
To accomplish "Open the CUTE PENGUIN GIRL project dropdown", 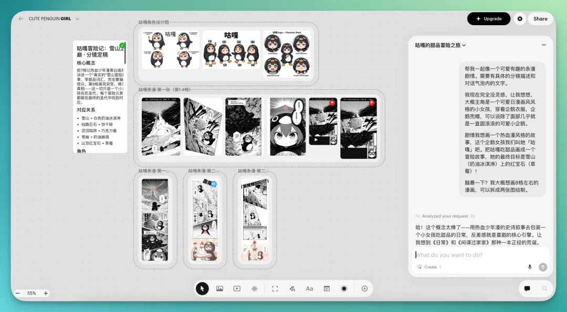I will tap(77, 19).
